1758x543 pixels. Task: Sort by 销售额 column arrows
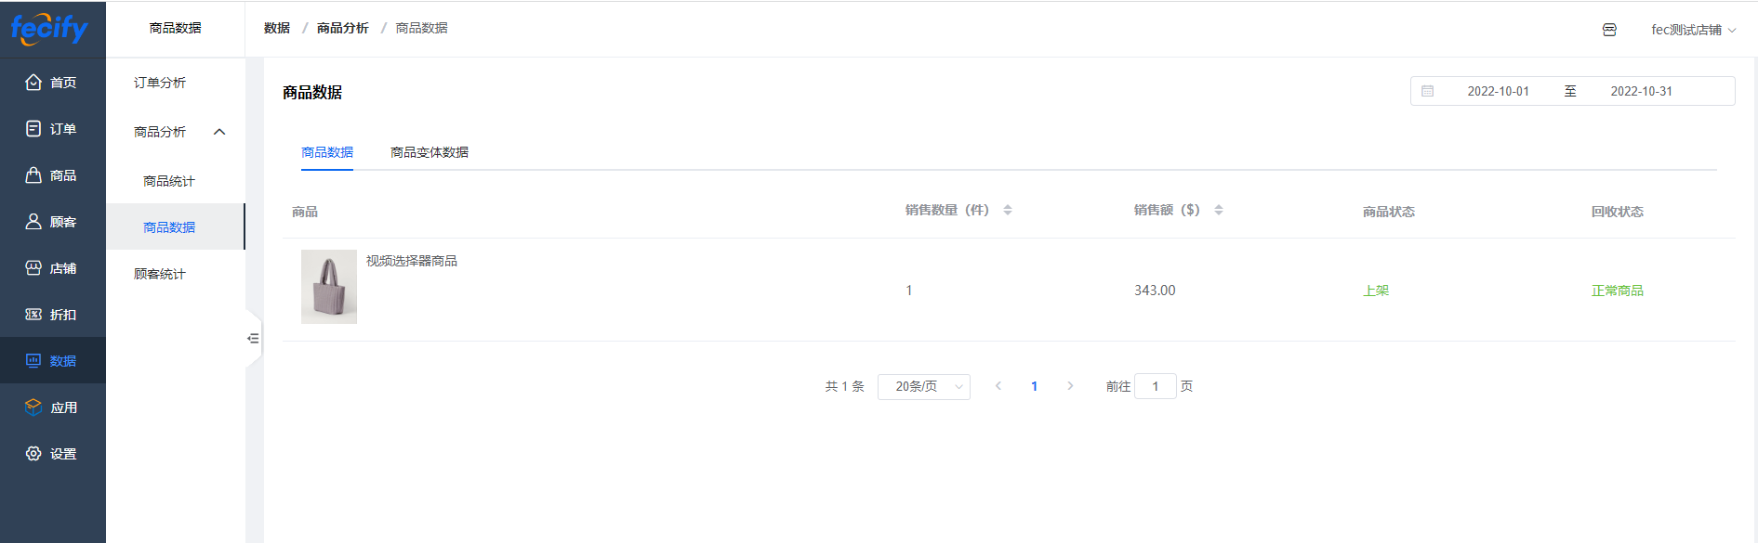1219,211
